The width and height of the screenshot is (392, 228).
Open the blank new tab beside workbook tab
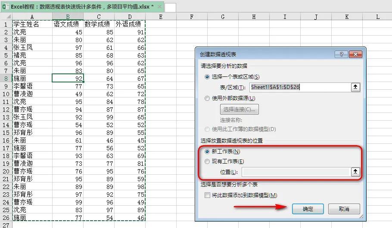170,7
